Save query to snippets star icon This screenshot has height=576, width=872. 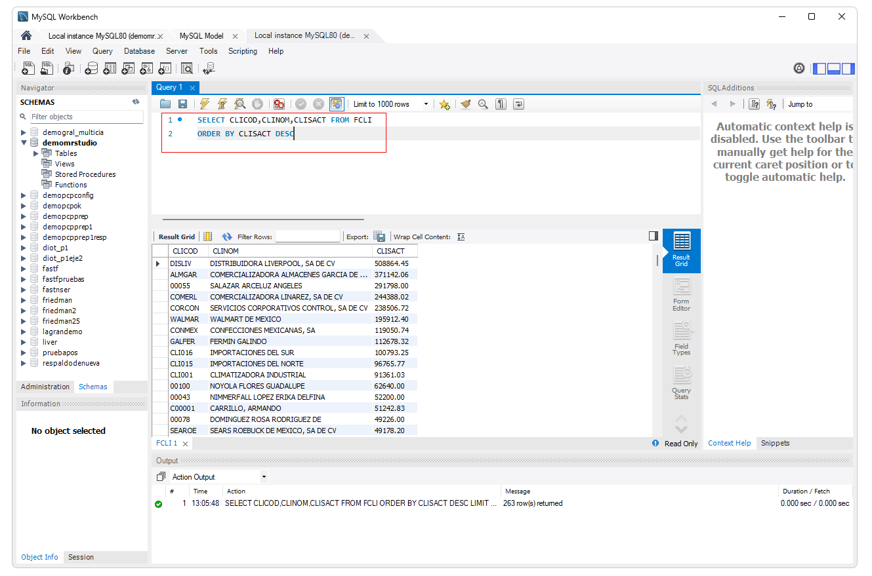click(444, 104)
